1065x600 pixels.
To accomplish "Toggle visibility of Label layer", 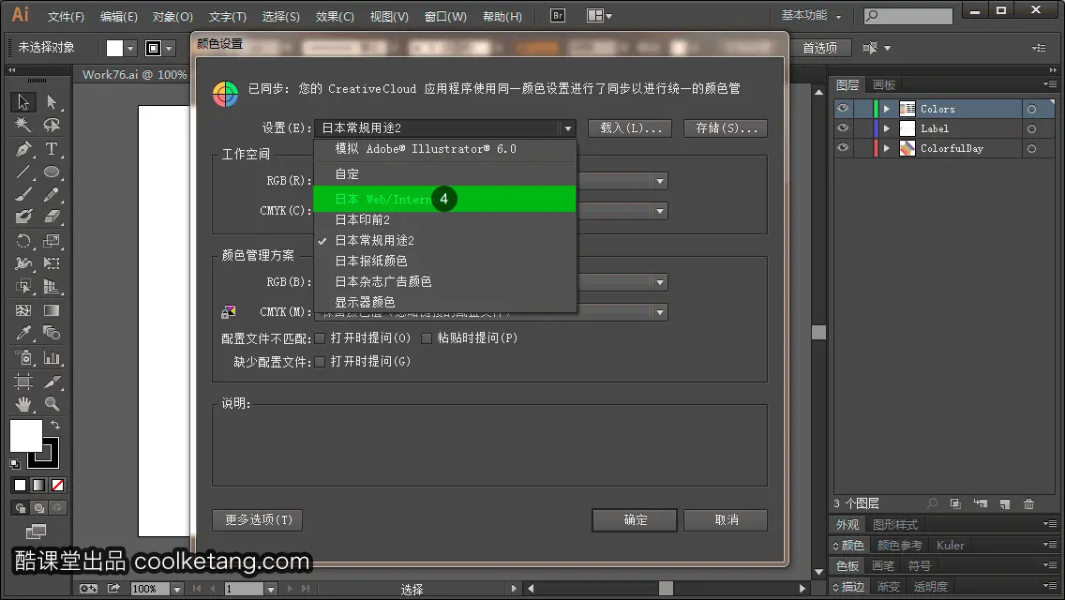I will click(843, 128).
